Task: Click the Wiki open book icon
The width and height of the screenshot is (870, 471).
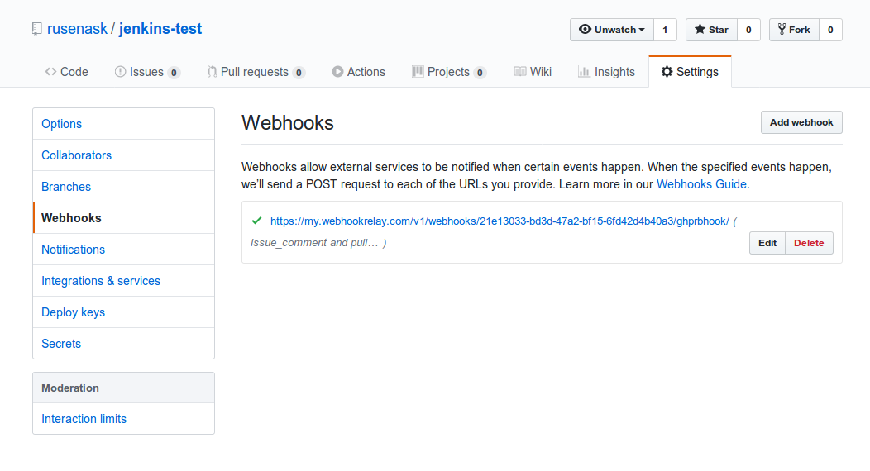Action: click(520, 72)
